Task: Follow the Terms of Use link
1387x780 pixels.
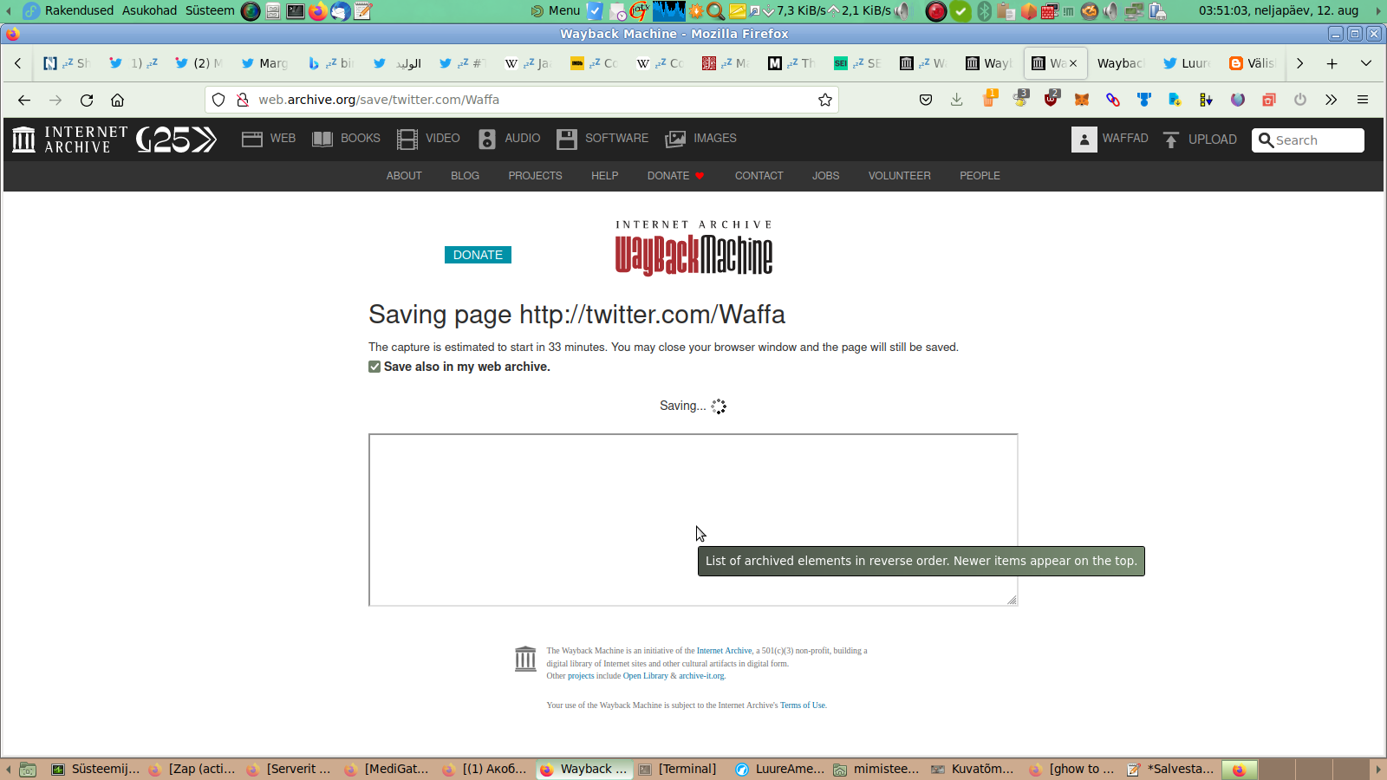Action: (803, 705)
